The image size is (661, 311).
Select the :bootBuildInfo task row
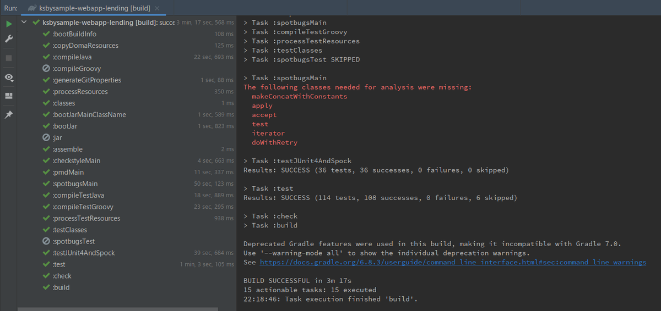(x=127, y=34)
